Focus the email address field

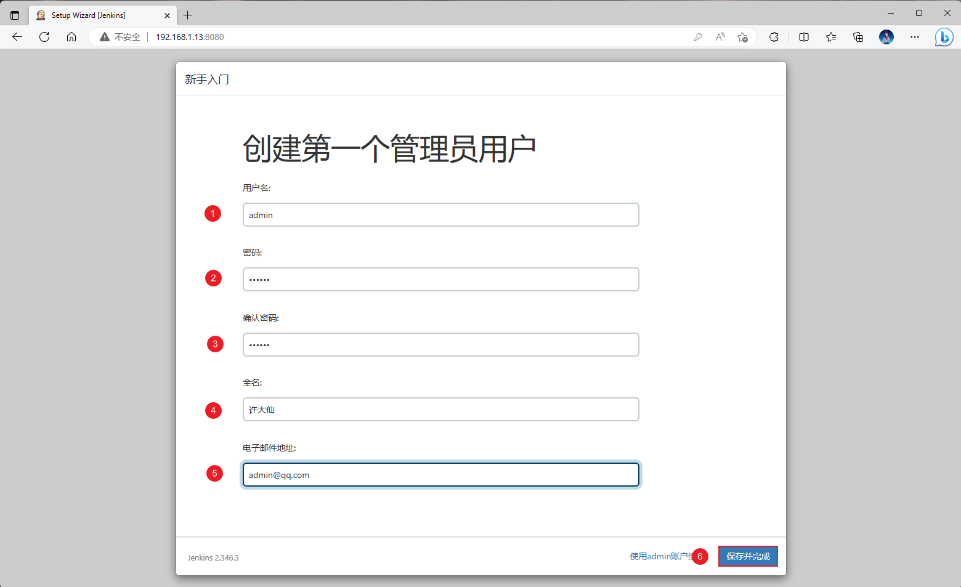pos(441,475)
